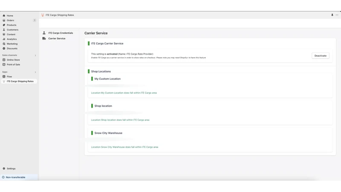Image resolution: width=341 pixels, height=192 pixels.
Task: Click 'Location Snow City Warehouse does fall' text
Action: tap(124, 147)
